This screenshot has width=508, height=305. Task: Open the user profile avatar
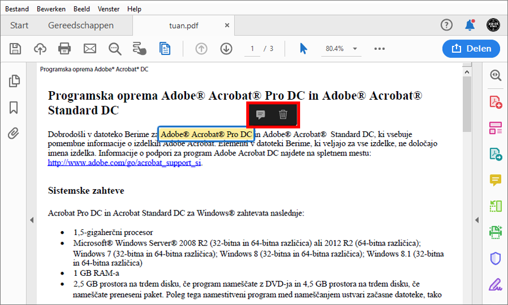point(493,25)
